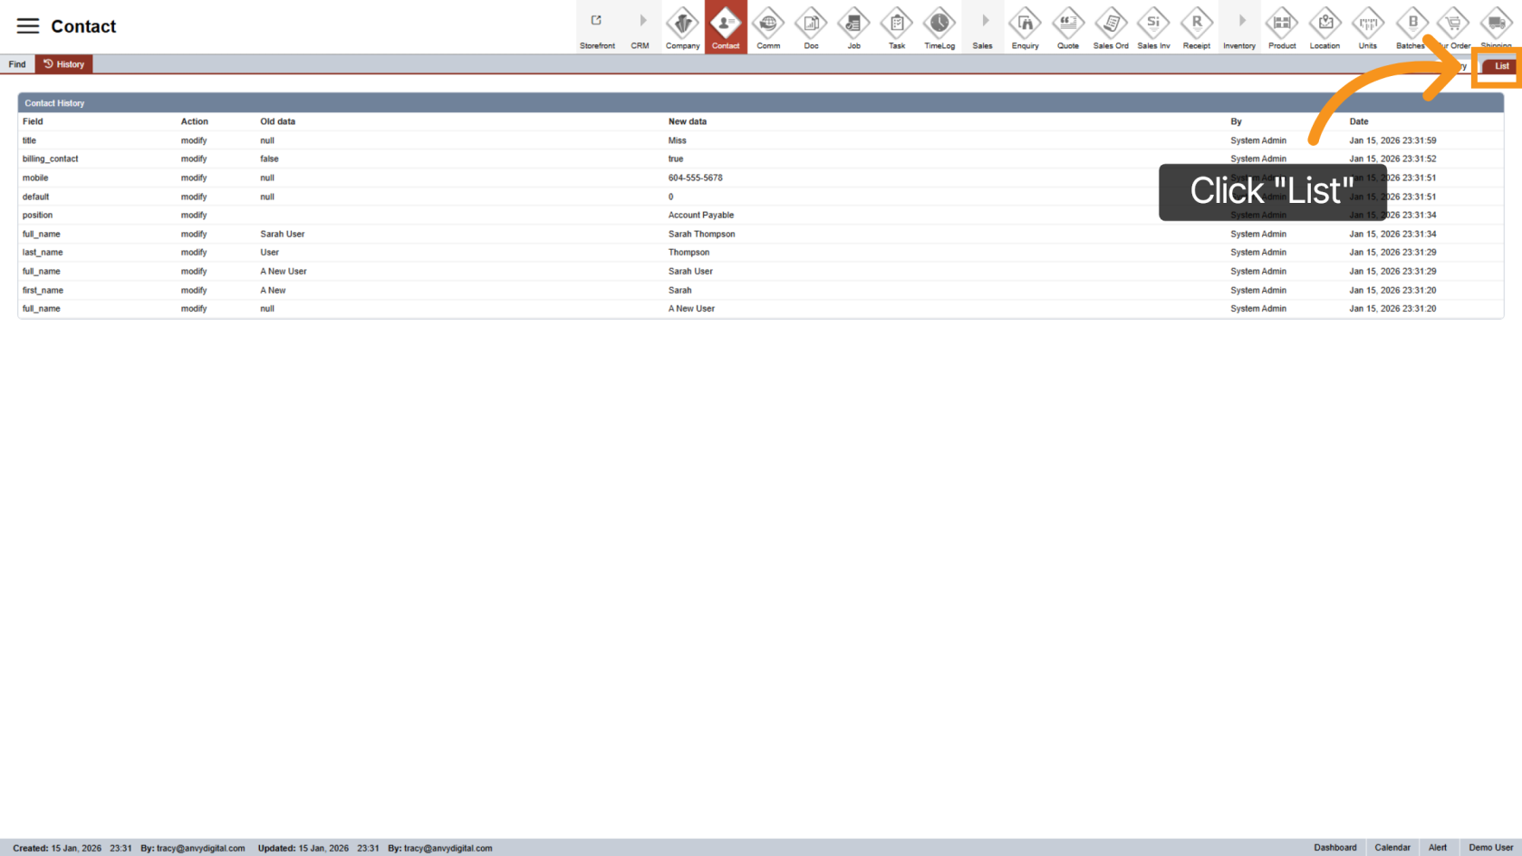The image size is (1522, 856).
Task: Open the Storefront external link icon
Action: pos(596,22)
